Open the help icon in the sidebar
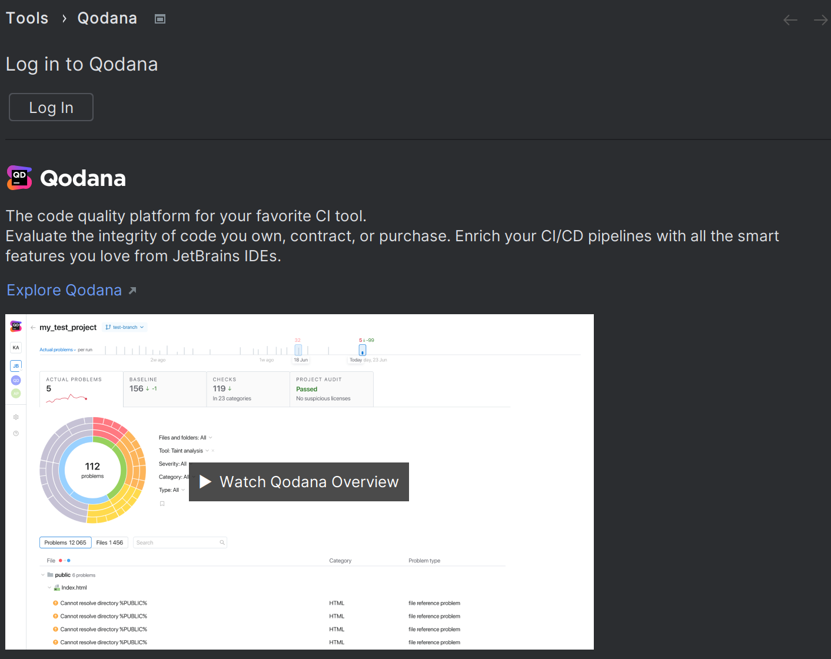 pyautogui.click(x=16, y=433)
